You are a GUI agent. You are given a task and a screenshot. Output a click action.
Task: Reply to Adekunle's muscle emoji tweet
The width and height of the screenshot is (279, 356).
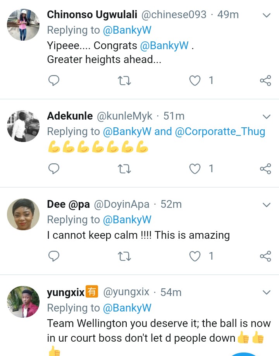(x=53, y=169)
